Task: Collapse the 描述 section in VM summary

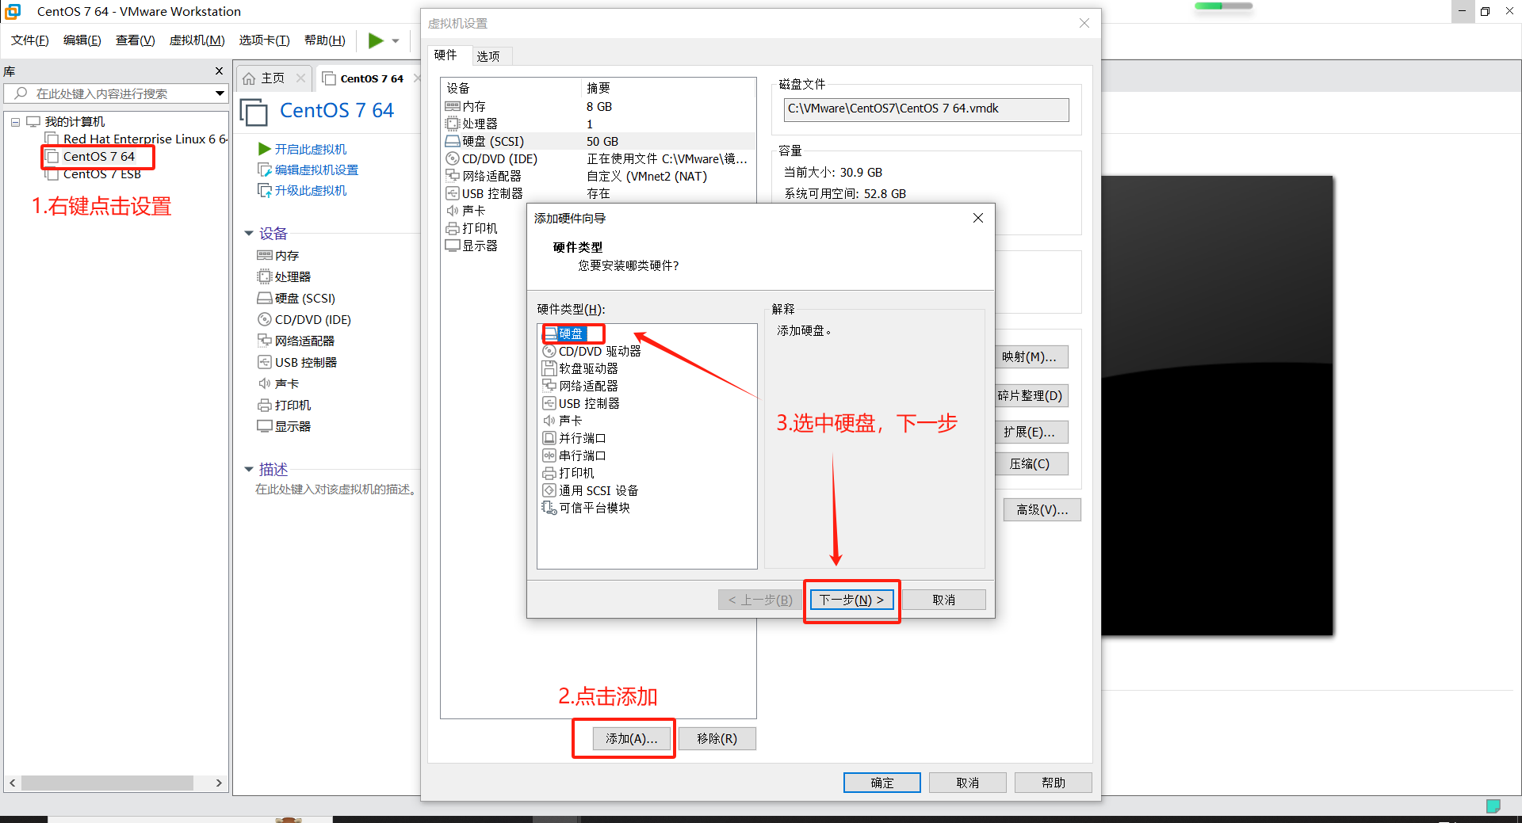Action: tap(248, 470)
